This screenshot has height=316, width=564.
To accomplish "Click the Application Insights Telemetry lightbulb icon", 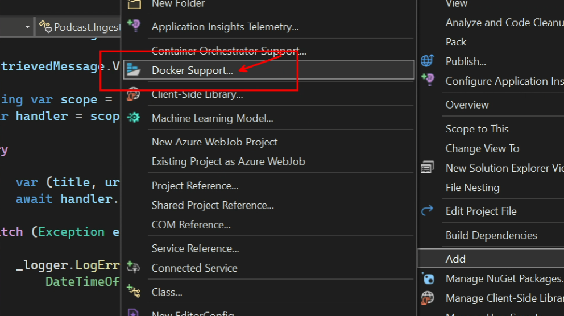I will tap(134, 26).
